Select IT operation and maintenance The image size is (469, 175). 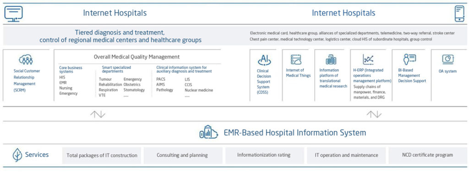[346, 155]
